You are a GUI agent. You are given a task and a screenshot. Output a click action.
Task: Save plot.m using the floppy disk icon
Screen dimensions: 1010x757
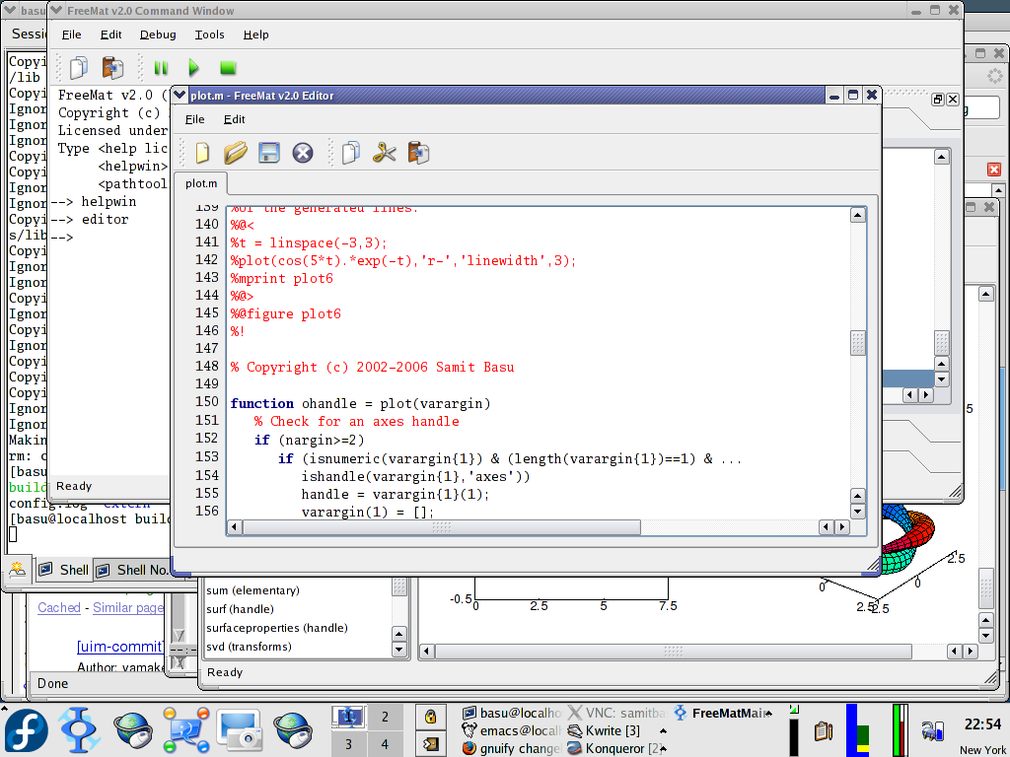point(267,153)
